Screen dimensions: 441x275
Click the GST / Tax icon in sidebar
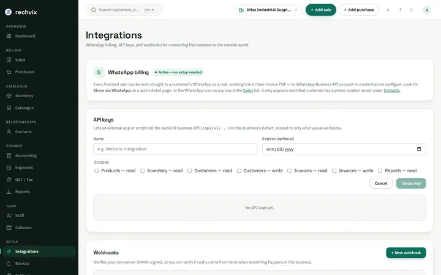[9, 180]
